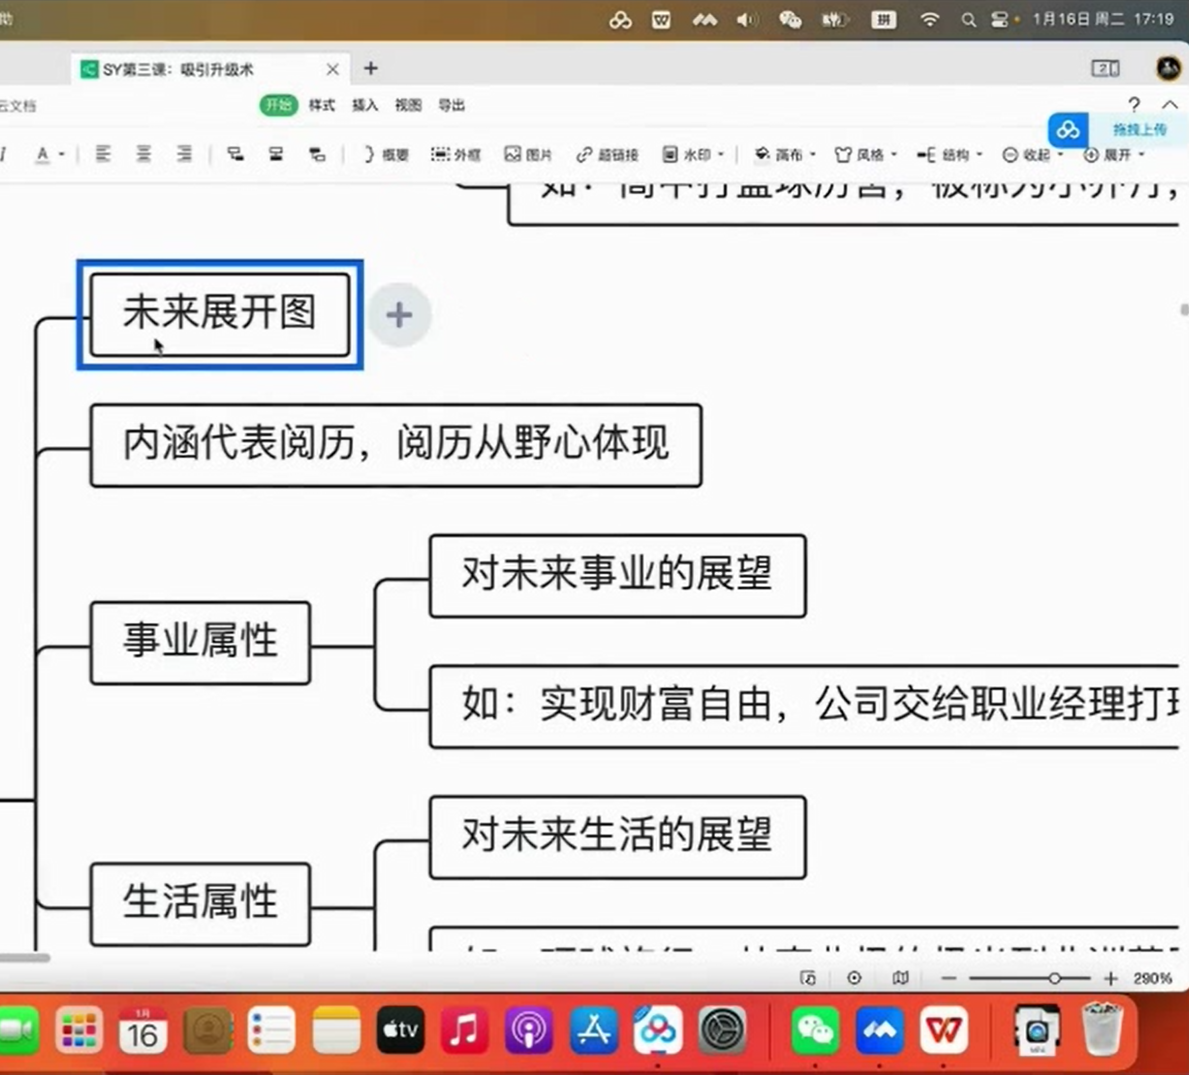Open the 画布 canvas dropdown
This screenshot has height=1075, width=1189.
tap(785, 154)
